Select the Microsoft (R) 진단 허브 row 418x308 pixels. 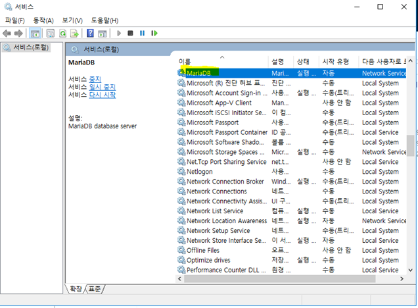pyautogui.click(x=292, y=83)
